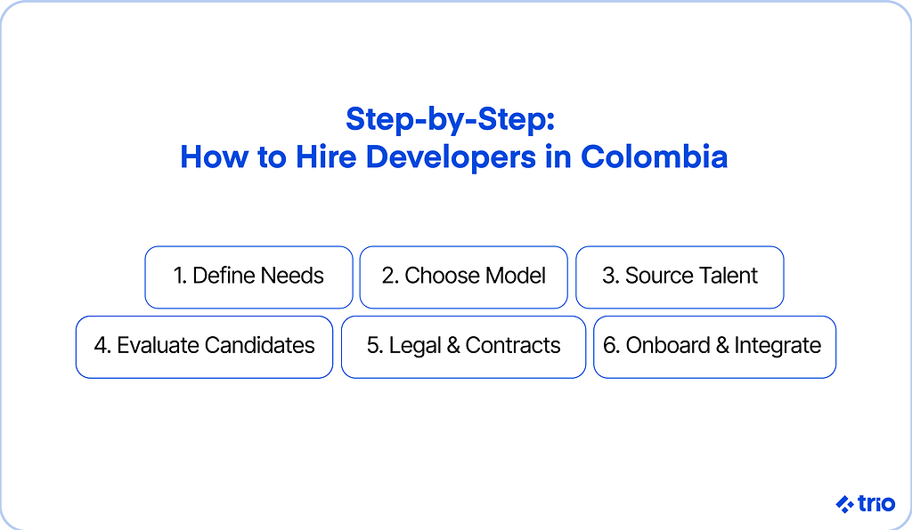Click the number 1 before Define Needs
Screen dimensions: 912x530
coord(179,277)
